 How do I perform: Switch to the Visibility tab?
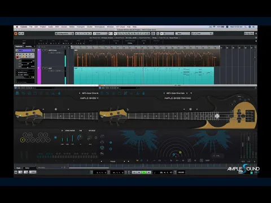pyautogui.click(x=29, y=46)
